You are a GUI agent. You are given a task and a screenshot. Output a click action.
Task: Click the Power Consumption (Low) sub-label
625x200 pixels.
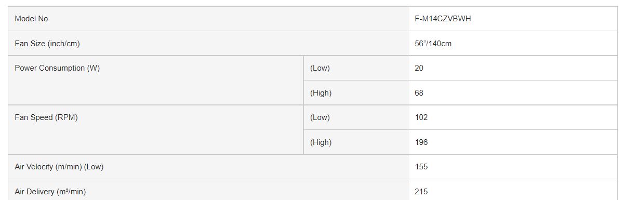[320, 68]
